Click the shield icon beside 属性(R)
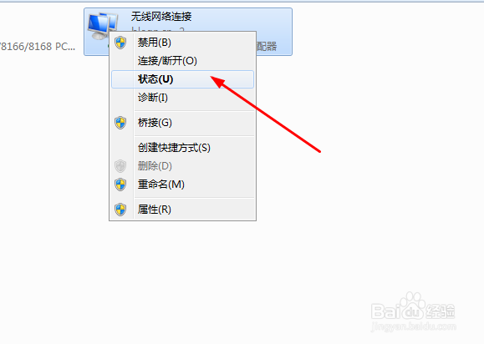This screenshot has width=484, height=344. pos(120,210)
